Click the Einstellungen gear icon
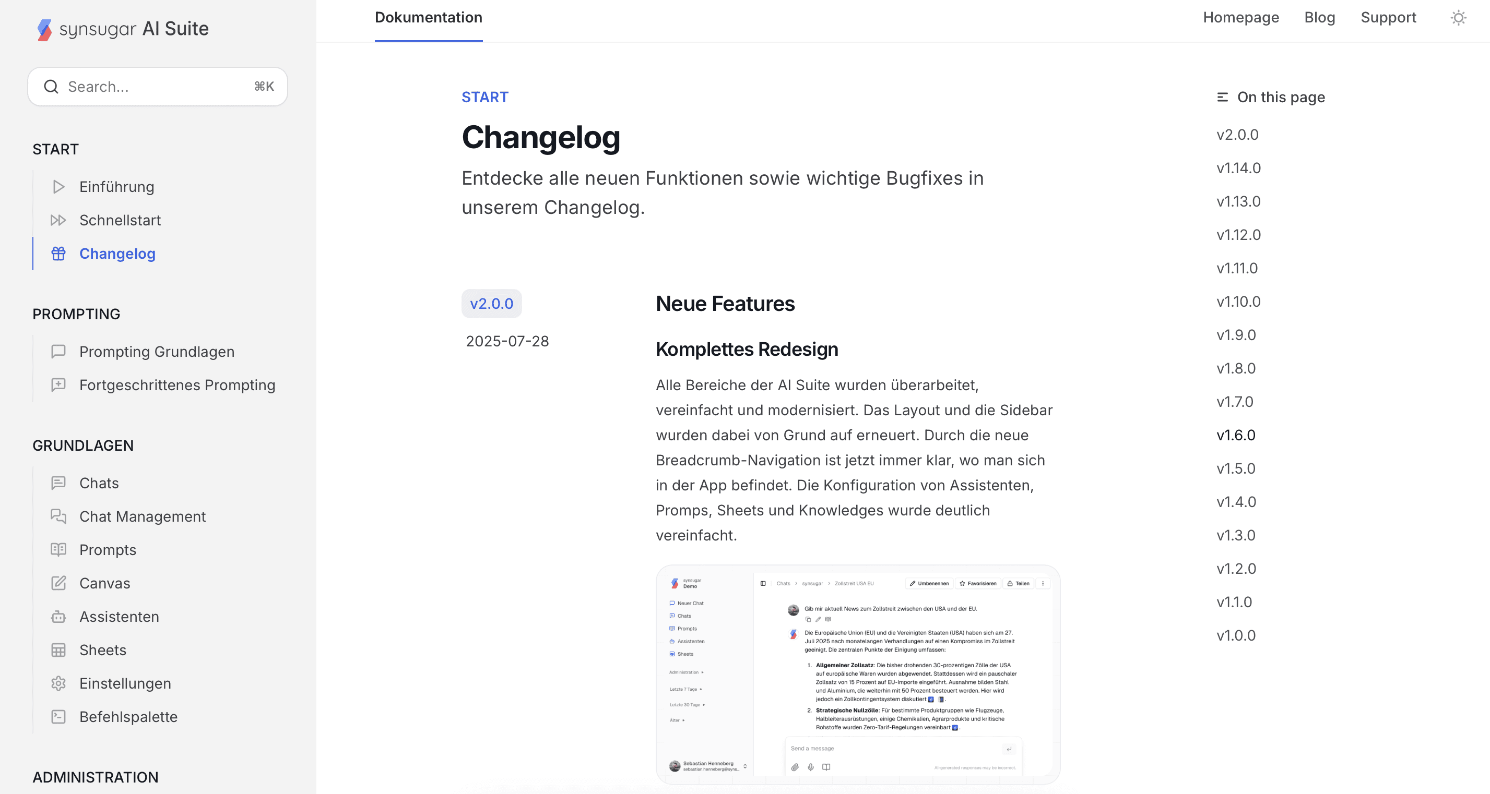The width and height of the screenshot is (1490, 794). (58, 683)
